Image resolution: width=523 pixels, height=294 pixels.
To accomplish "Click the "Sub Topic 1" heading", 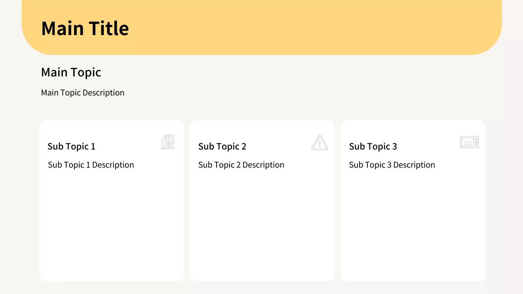I will [x=72, y=147].
